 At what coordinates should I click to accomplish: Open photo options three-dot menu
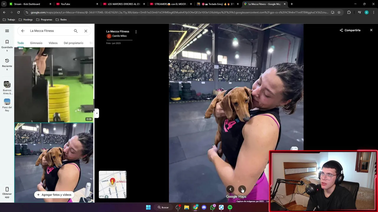[136, 32]
